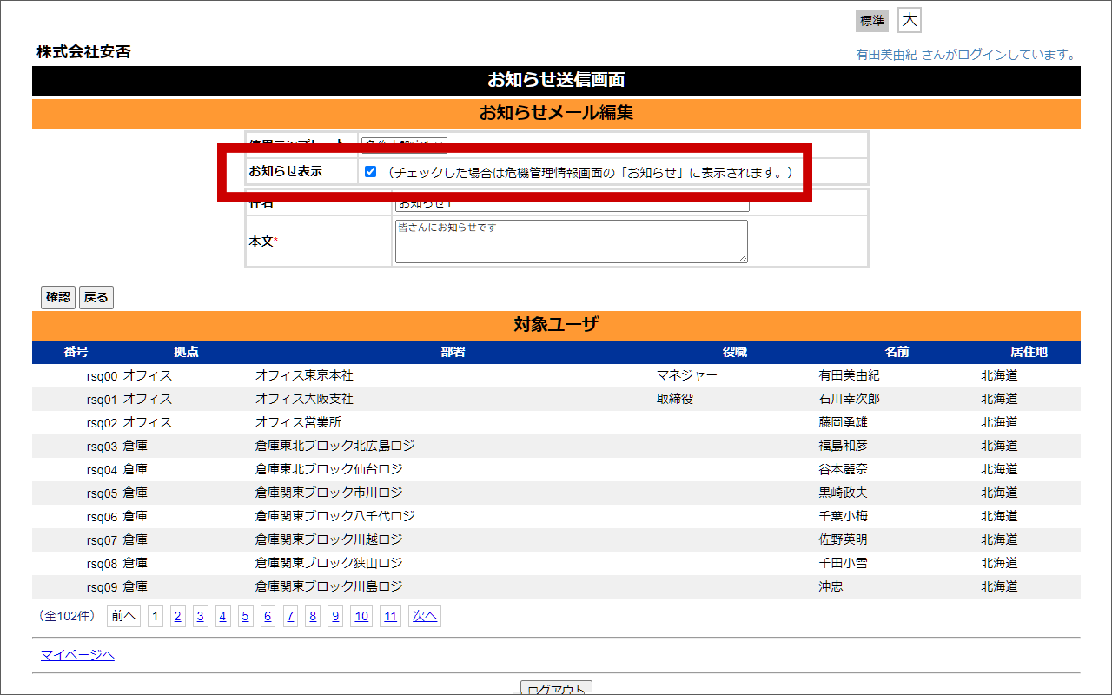Image resolution: width=1112 pixels, height=695 pixels.
Task: Uncheck the お知らせ表示 checkbox
Action: (370, 171)
